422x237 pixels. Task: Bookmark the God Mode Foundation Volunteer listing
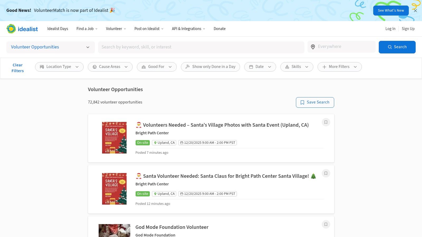[326, 224]
